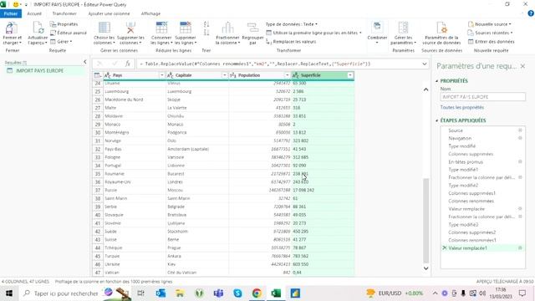This screenshot has height=301, width=535.
Task: Open the Type de données : Texte dropdown
Action: (292, 24)
